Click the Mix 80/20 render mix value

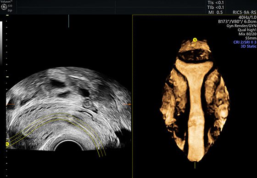click(x=247, y=34)
